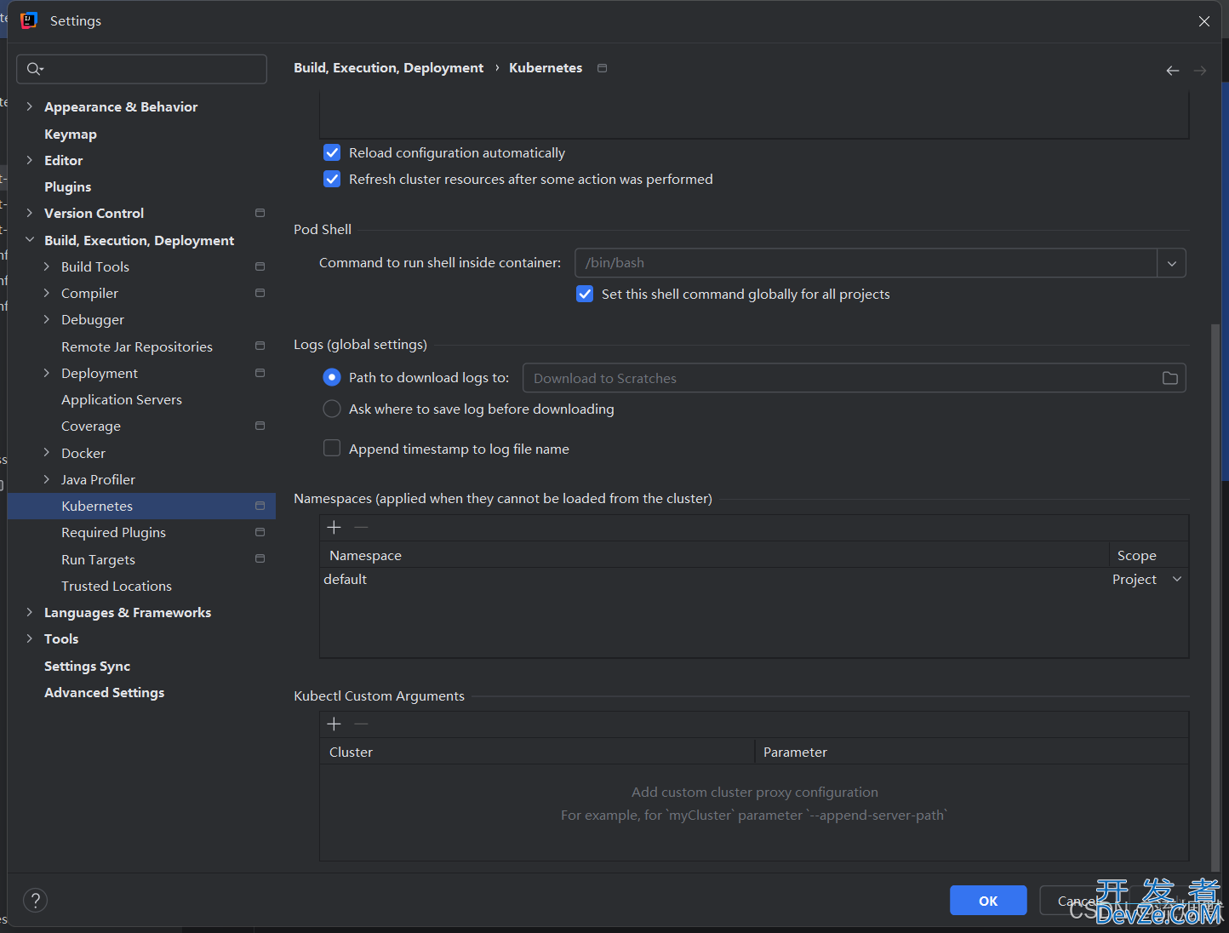
Task: Click the Parameter column header
Action: pos(971,752)
